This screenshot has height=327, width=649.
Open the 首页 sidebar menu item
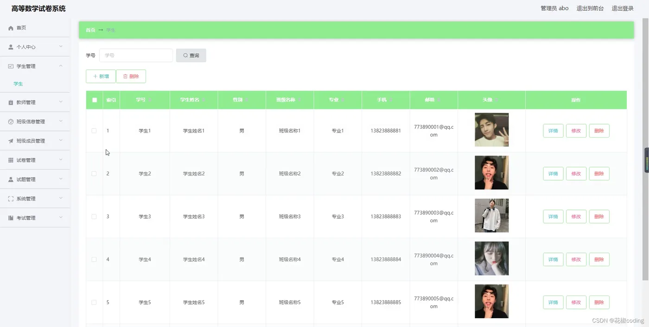tap(35, 28)
